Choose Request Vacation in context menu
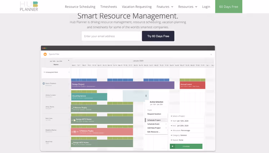269x153 pixels. point(154,114)
